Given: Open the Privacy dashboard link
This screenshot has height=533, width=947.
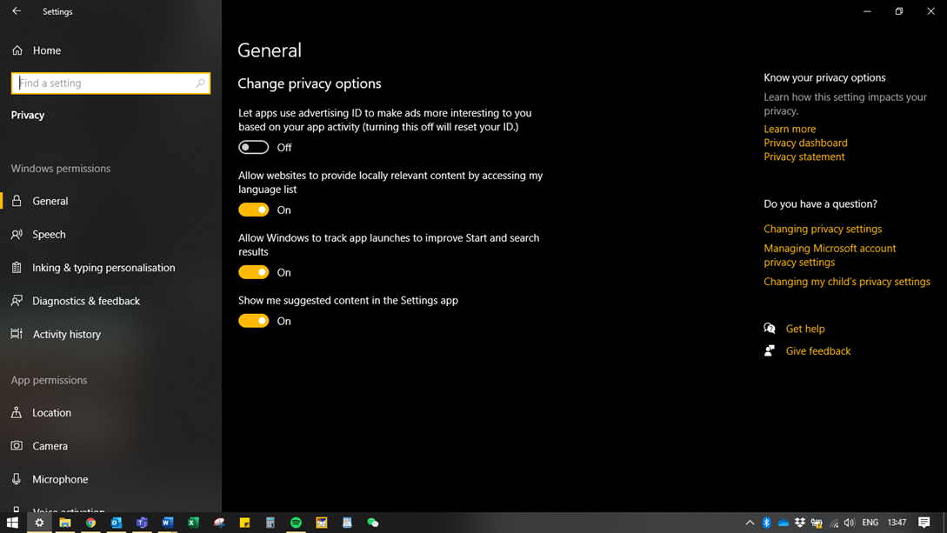Looking at the screenshot, I should tap(805, 143).
